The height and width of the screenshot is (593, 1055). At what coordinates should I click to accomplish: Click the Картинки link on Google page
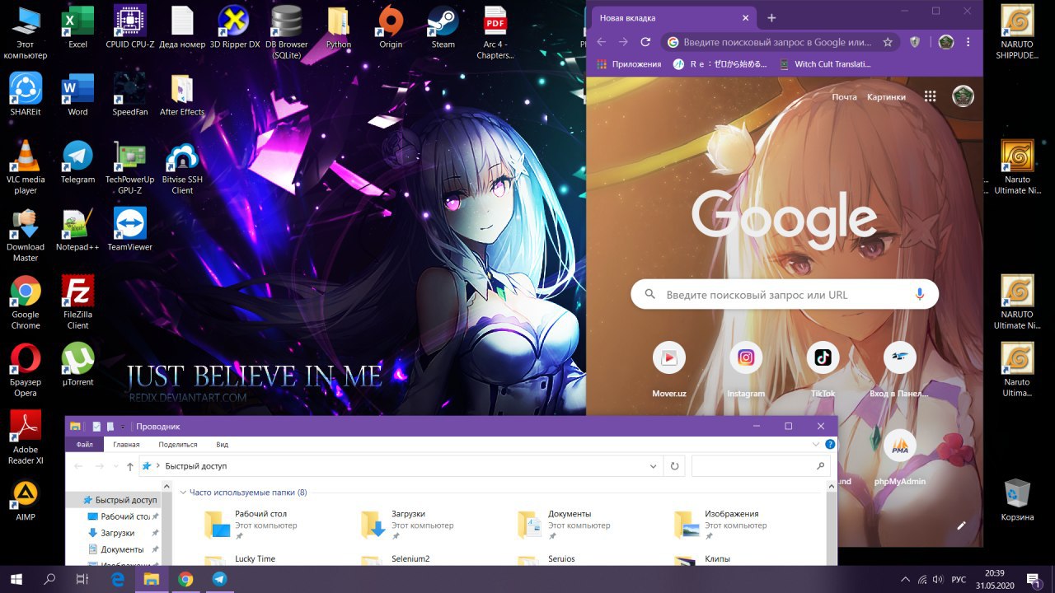click(886, 97)
